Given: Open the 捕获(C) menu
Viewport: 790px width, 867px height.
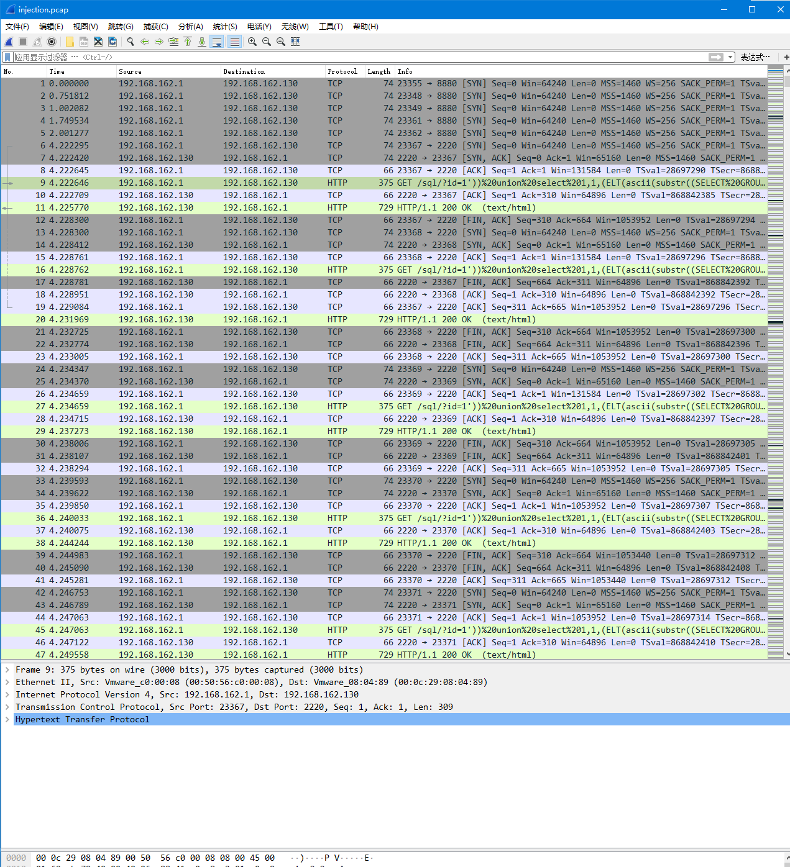Looking at the screenshot, I should (155, 27).
